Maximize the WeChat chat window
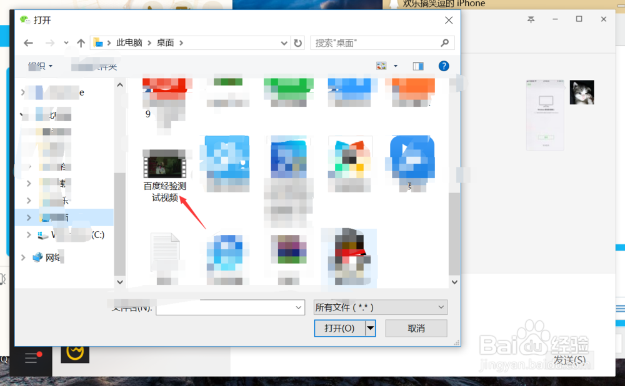625x386 pixels. pyautogui.click(x=579, y=19)
